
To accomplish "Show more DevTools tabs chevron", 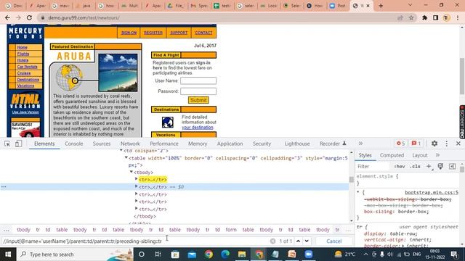I will pos(360,144).
